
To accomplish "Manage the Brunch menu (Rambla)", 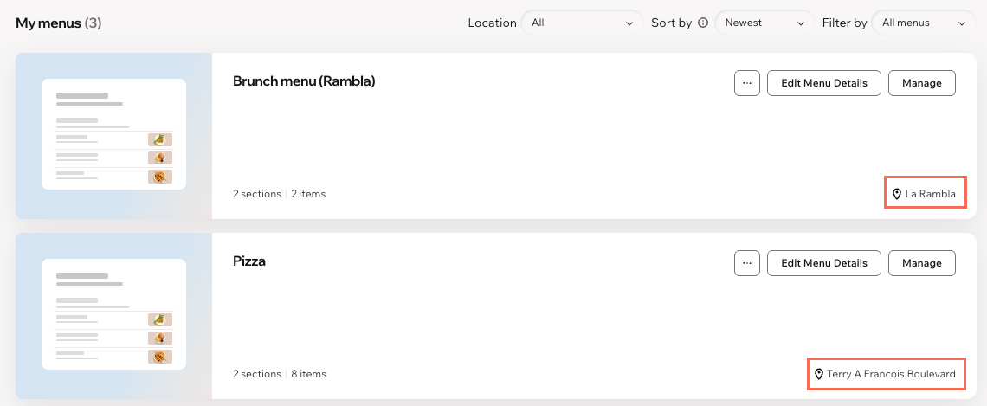I will click(x=921, y=83).
